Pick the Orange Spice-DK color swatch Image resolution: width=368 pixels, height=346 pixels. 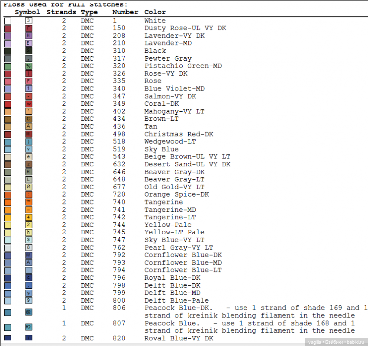pos(8,195)
